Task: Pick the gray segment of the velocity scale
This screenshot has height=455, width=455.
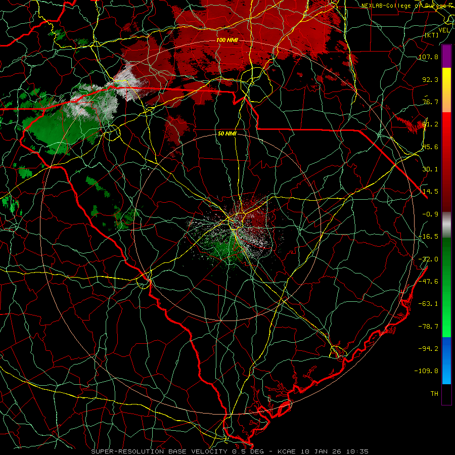Action: click(446, 225)
